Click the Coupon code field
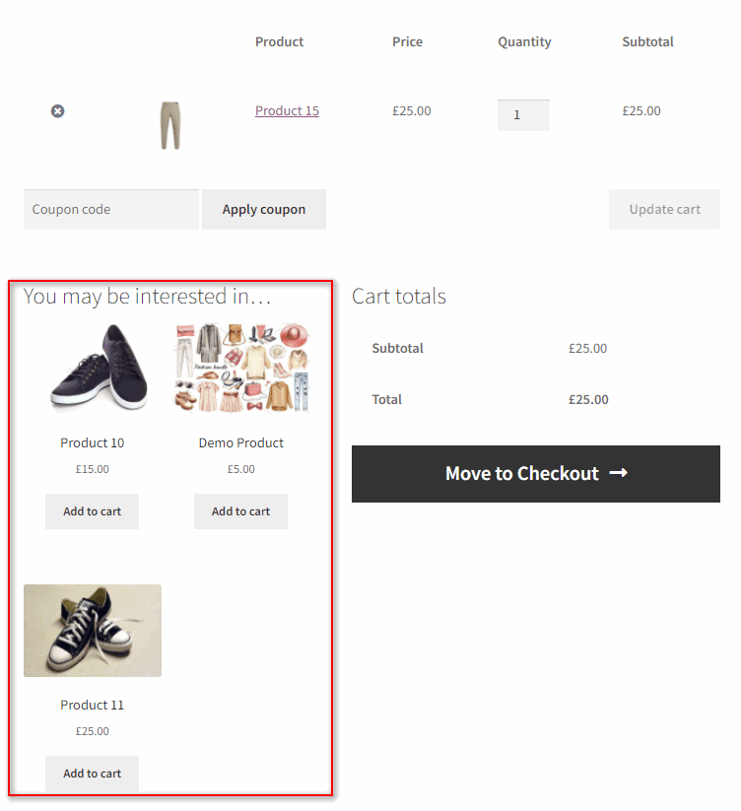This screenshot has height=811, width=741. [x=110, y=210]
